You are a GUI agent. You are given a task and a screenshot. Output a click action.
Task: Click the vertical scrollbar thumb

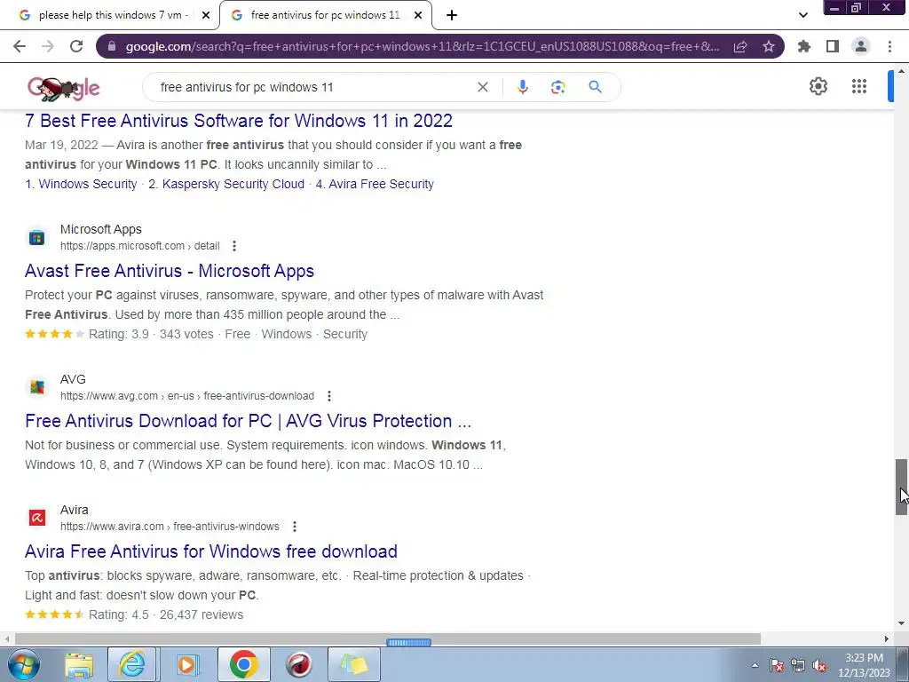[901, 488]
